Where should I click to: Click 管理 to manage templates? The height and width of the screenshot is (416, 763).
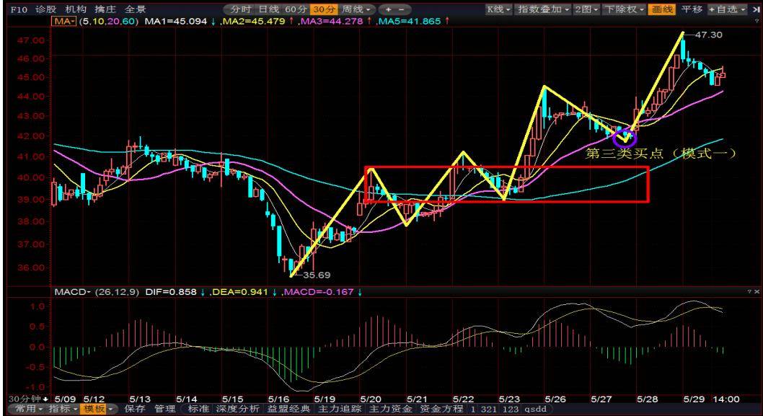pyautogui.click(x=164, y=410)
